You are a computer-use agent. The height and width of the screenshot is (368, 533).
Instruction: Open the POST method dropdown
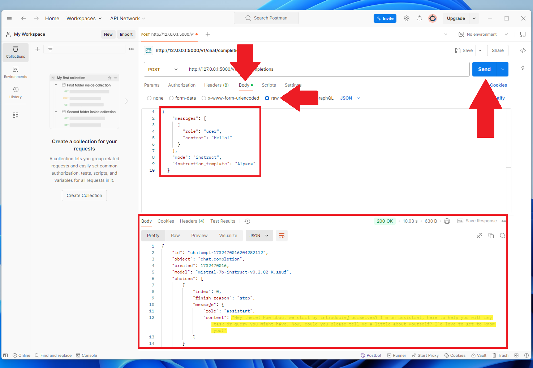pyautogui.click(x=163, y=69)
